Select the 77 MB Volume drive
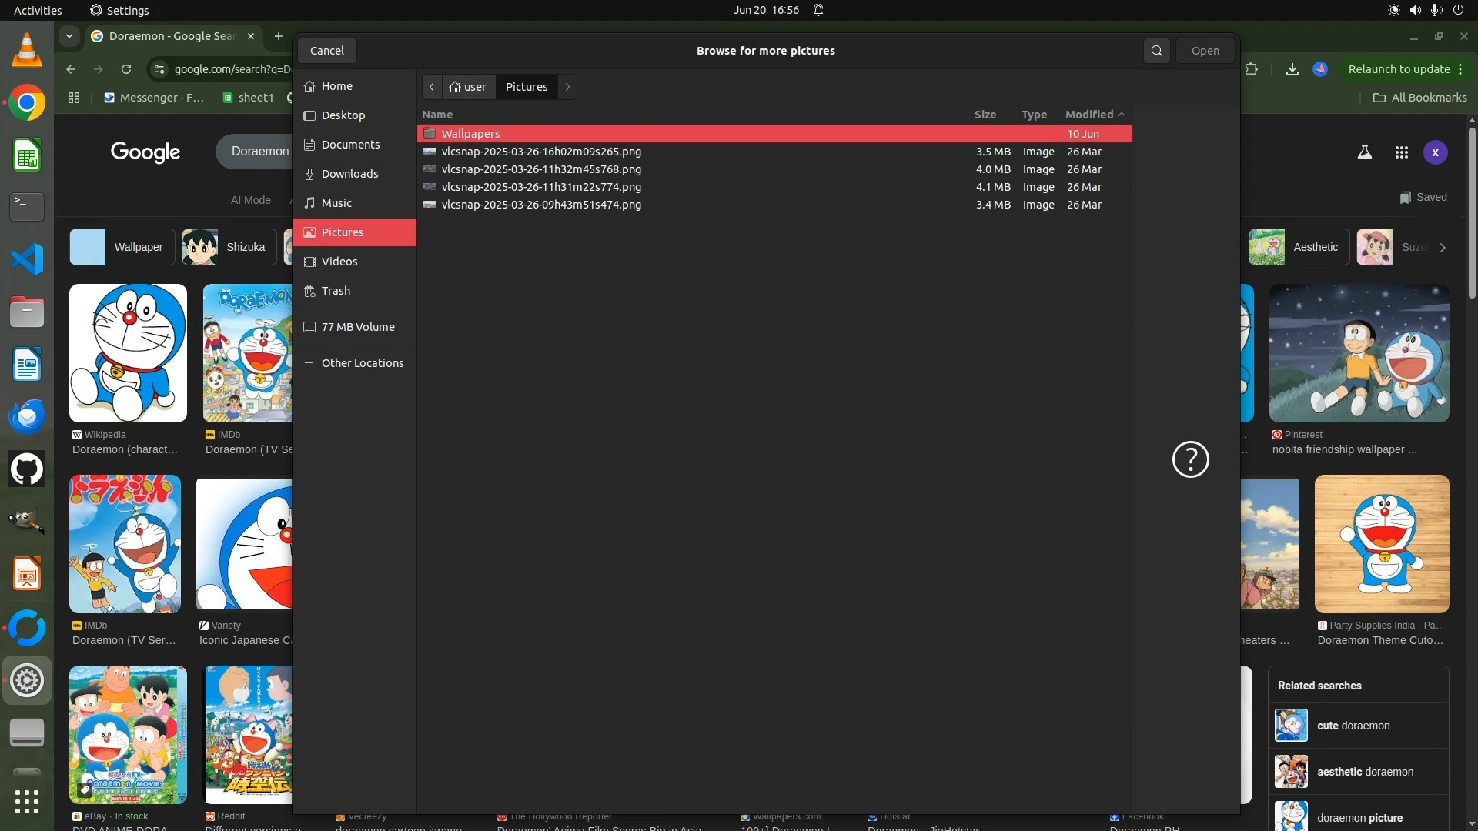This screenshot has height=831, width=1478. coord(358,327)
